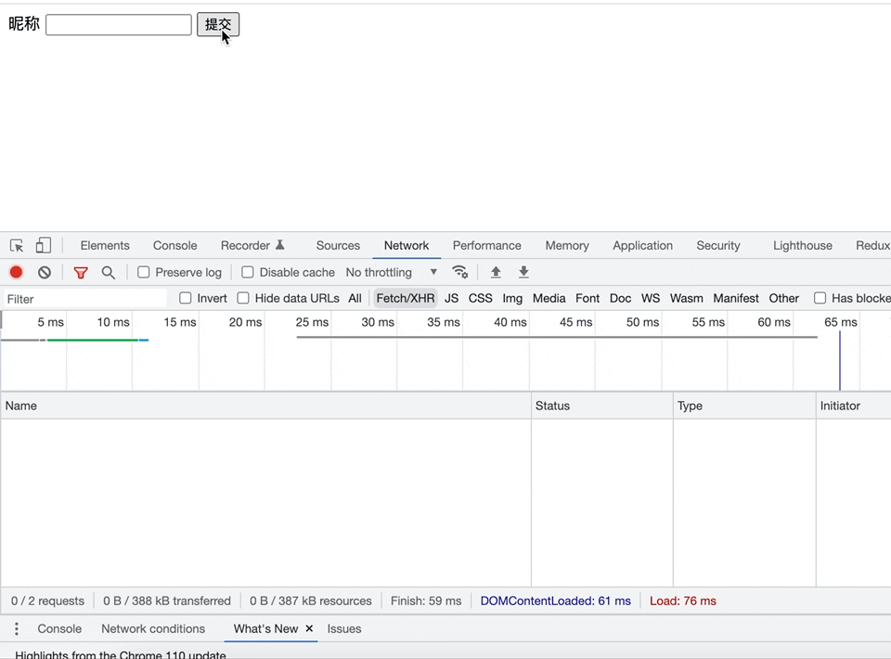Open the network search magnifier
This screenshot has height=659, width=891.
pos(108,273)
